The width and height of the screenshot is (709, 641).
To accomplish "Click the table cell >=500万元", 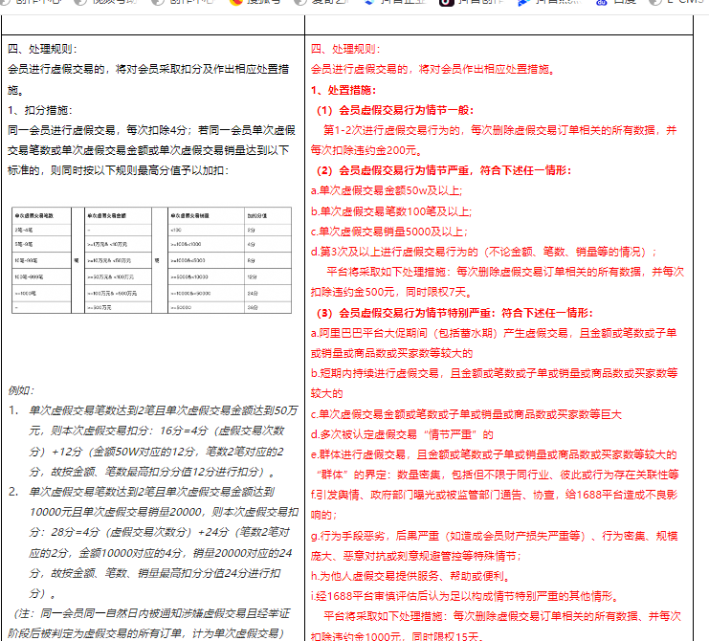I will pyautogui.click(x=99, y=307).
